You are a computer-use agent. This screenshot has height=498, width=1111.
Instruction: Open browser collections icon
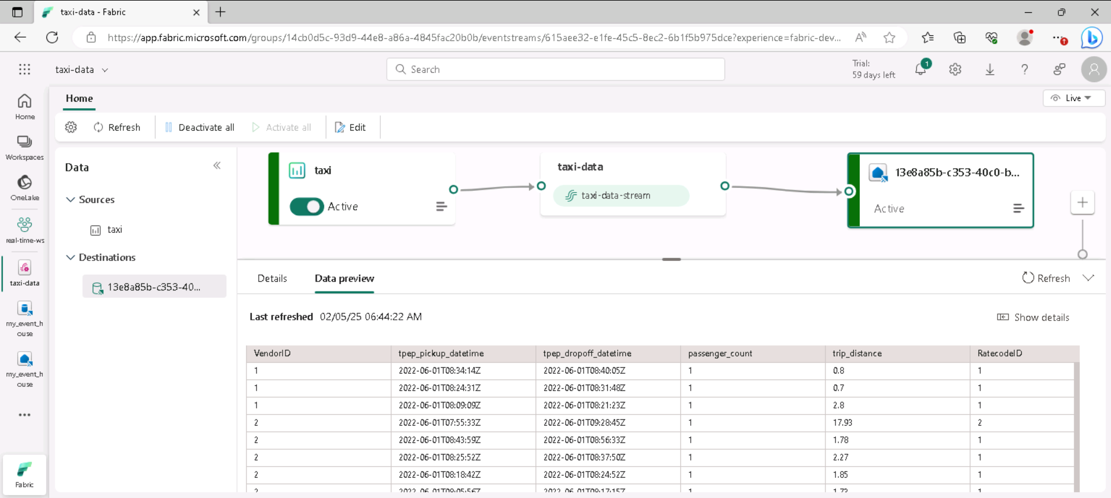pyautogui.click(x=959, y=38)
